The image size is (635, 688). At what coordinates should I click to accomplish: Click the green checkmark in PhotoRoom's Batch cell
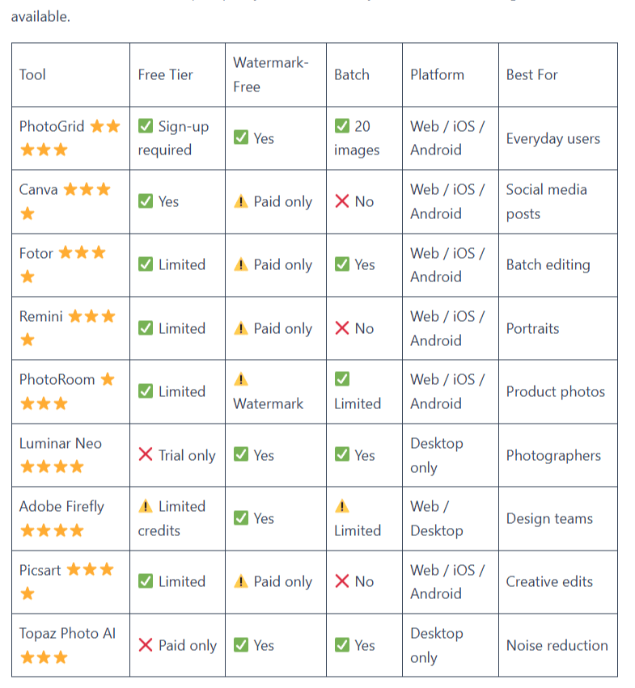[x=342, y=379]
